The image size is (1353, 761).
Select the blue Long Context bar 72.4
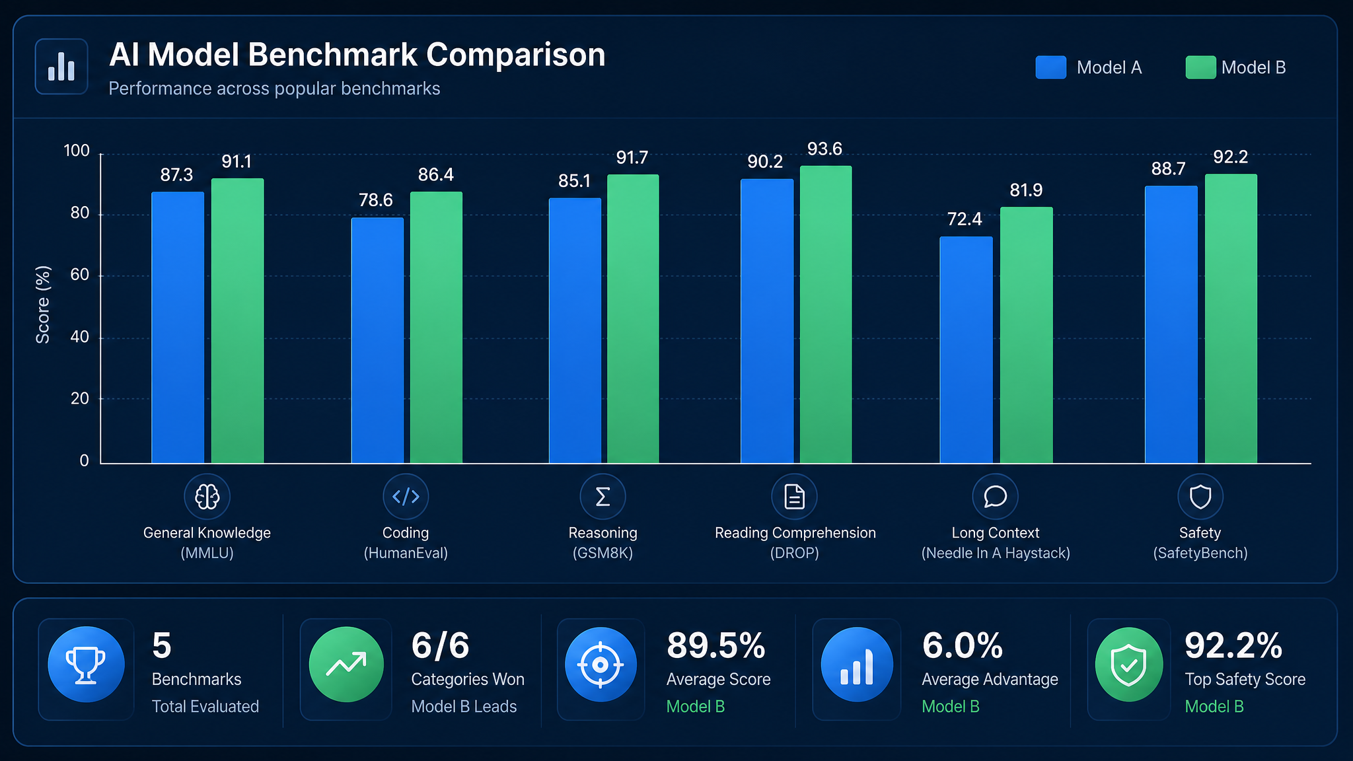966,350
